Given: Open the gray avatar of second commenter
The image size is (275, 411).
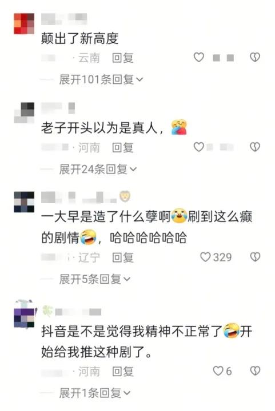Looking at the screenshot, I should pyautogui.click(x=24, y=113).
